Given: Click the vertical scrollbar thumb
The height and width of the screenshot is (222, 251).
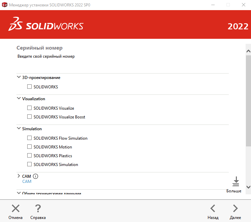Looking at the screenshot, I should coord(248,101).
